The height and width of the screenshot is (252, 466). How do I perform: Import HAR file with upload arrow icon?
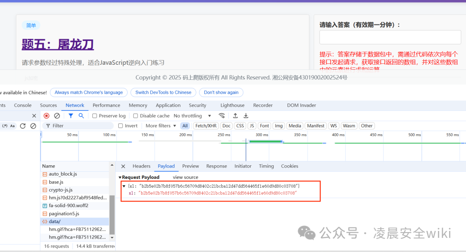(x=236, y=116)
